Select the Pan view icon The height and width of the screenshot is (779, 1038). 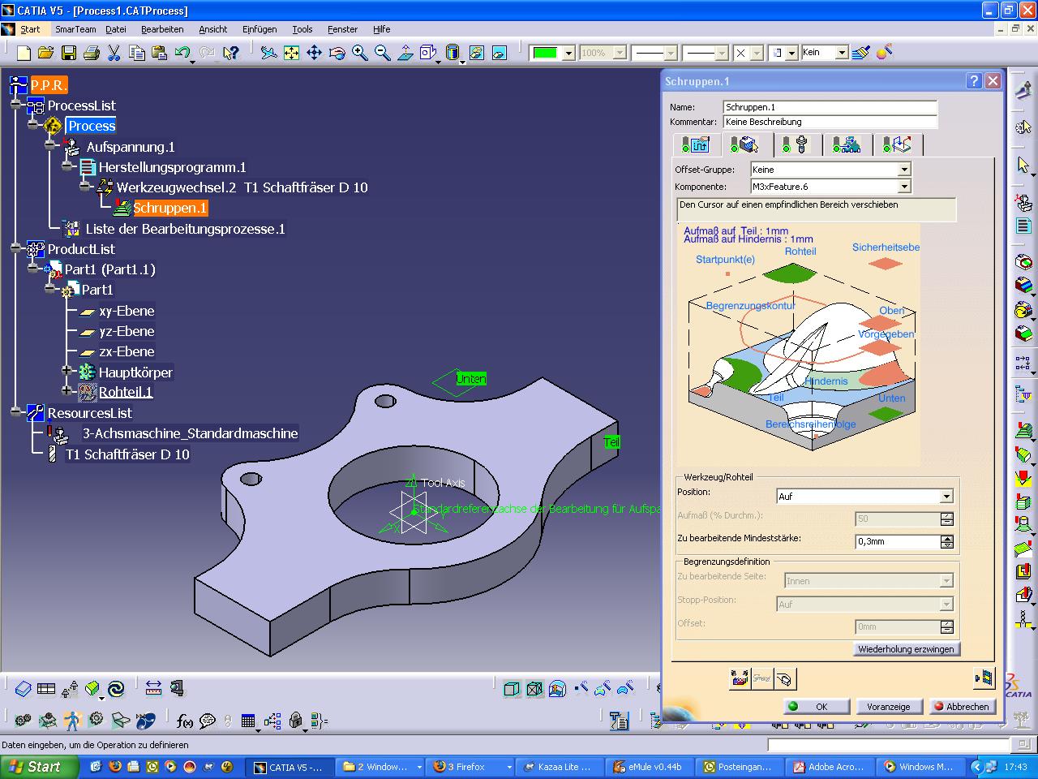314,53
